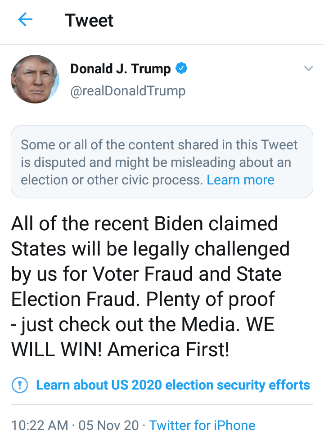Select the 10:22 AM timestamp
The width and height of the screenshot is (324, 448).
40,425
